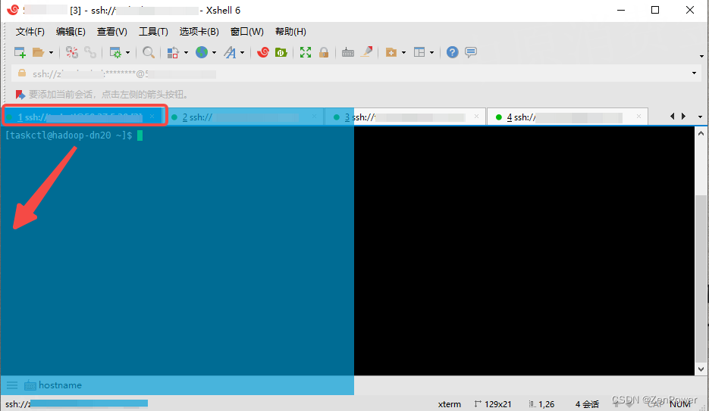
Task: Expand the add-folder dropdown arrow
Action: point(403,53)
